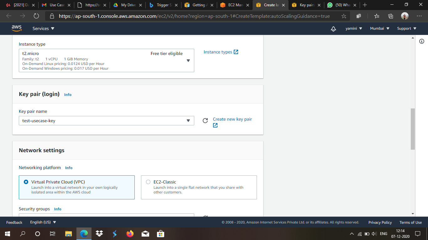The height and width of the screenshot is (240, 428).
Task: Click the Microsoft Edge taskbar icon
Action: pos(84,233)
